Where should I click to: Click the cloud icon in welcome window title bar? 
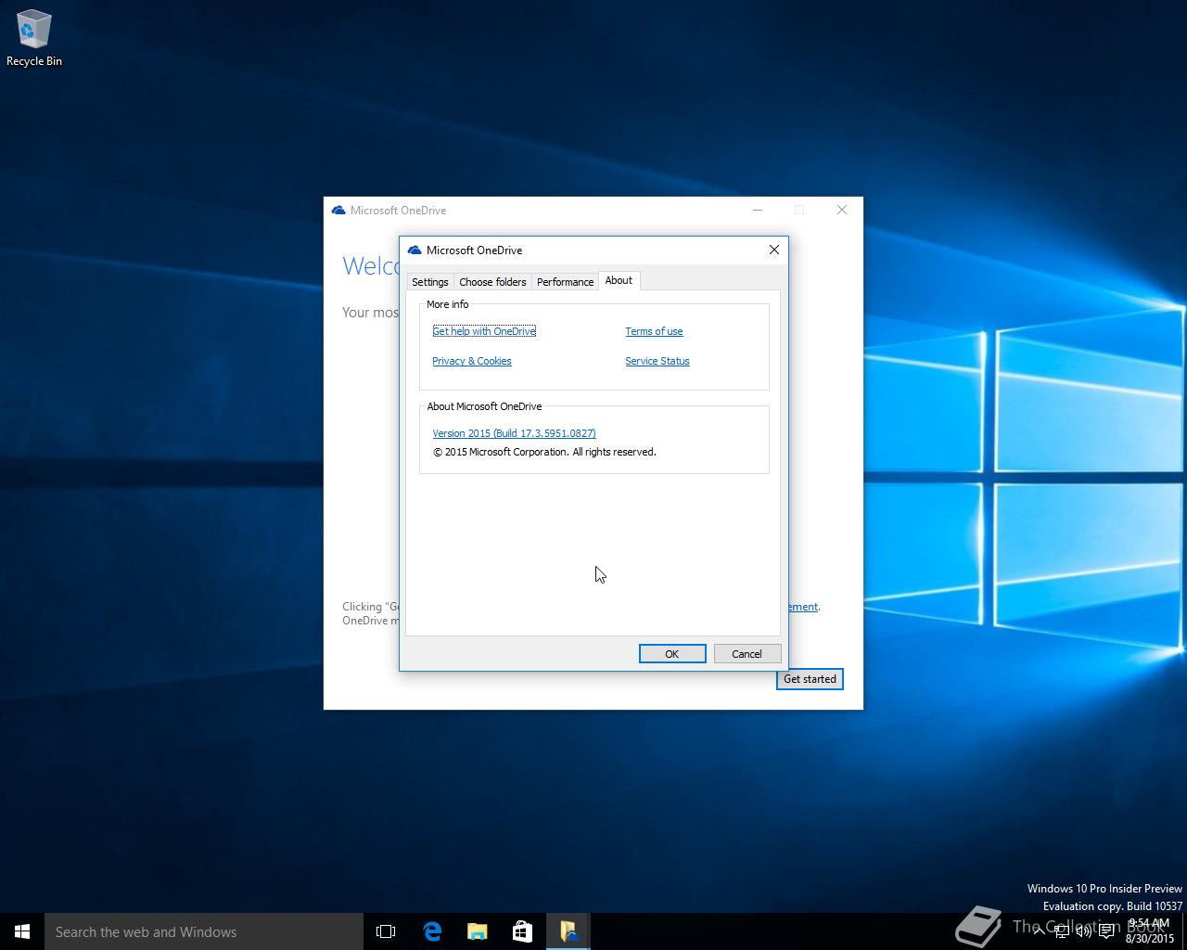click(x=338, y=211)
